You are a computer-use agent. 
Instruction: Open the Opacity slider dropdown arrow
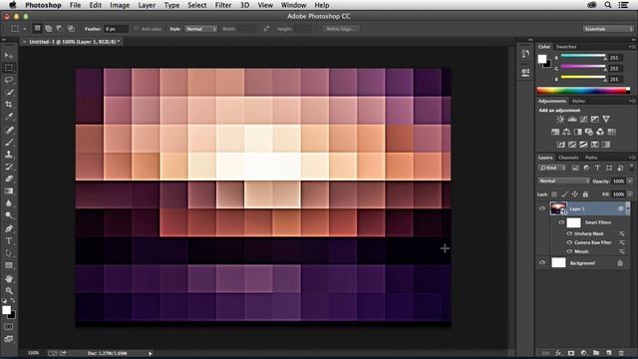point(630,181)
